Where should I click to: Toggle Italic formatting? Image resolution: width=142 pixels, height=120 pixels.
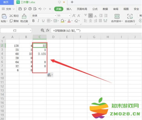[x=38, y=21]
